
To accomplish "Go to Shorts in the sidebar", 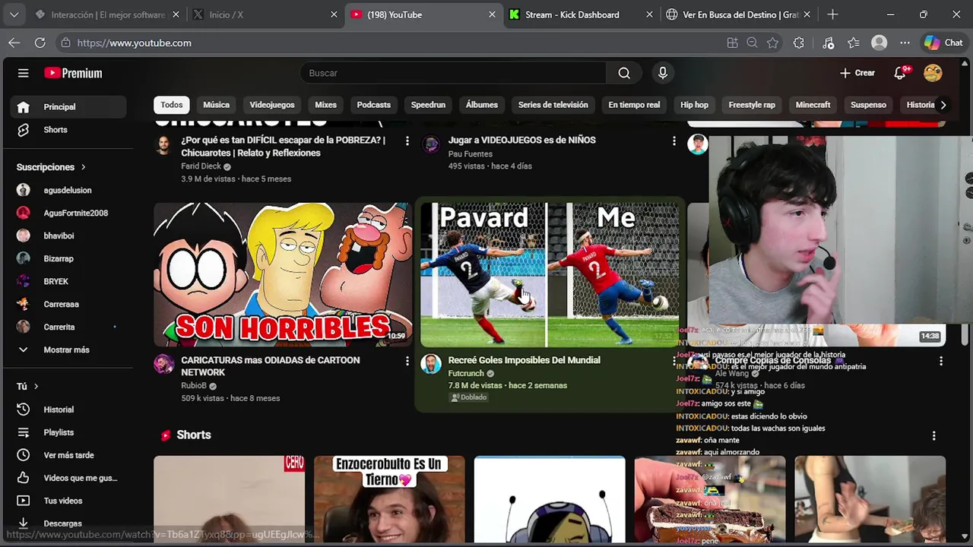I will point(68,130).
